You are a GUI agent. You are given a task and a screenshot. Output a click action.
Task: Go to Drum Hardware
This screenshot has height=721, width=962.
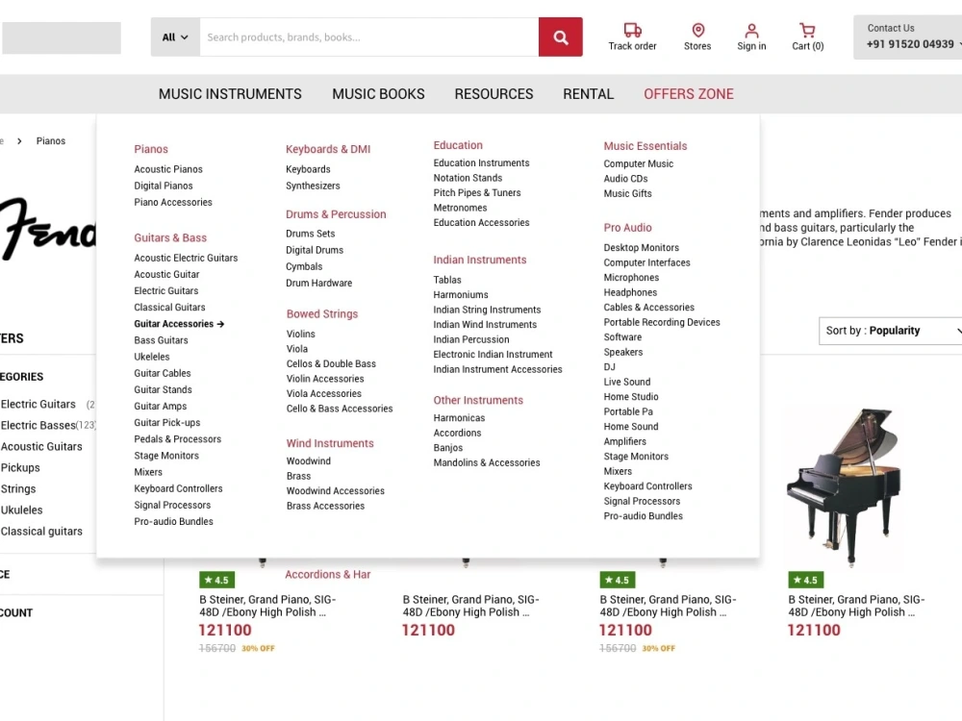coord(318,284)
